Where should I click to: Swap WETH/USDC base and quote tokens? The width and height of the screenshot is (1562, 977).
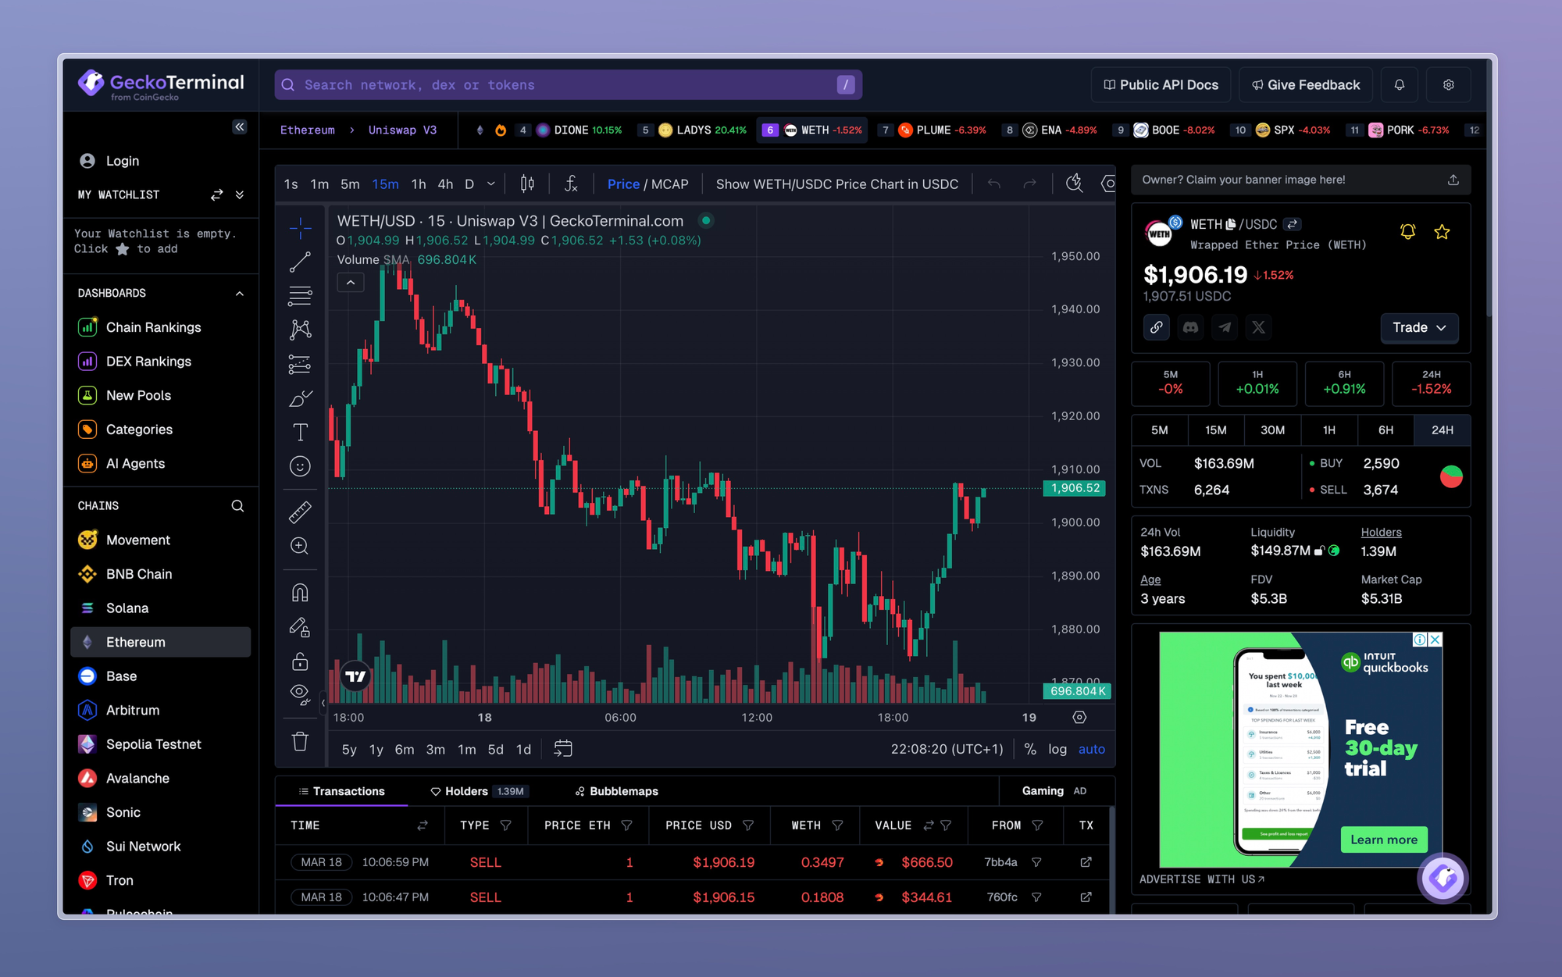click(x=1293, y=224)
